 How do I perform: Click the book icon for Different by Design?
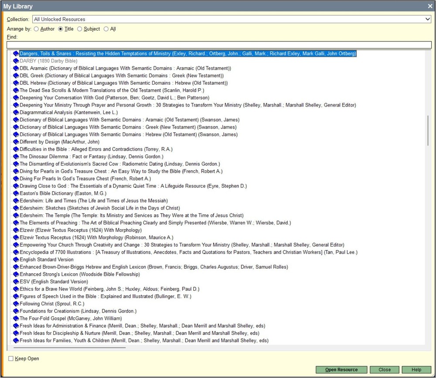point(16,142)
